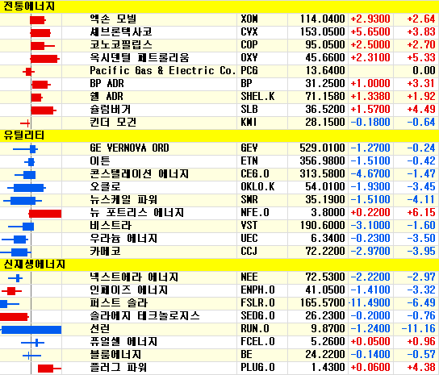
Task: Click RUN.O percent change -11.16
Action: click(x=418, y=328)
